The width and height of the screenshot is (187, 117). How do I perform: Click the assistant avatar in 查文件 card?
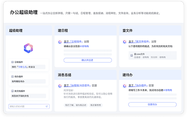tap(125, 42)
